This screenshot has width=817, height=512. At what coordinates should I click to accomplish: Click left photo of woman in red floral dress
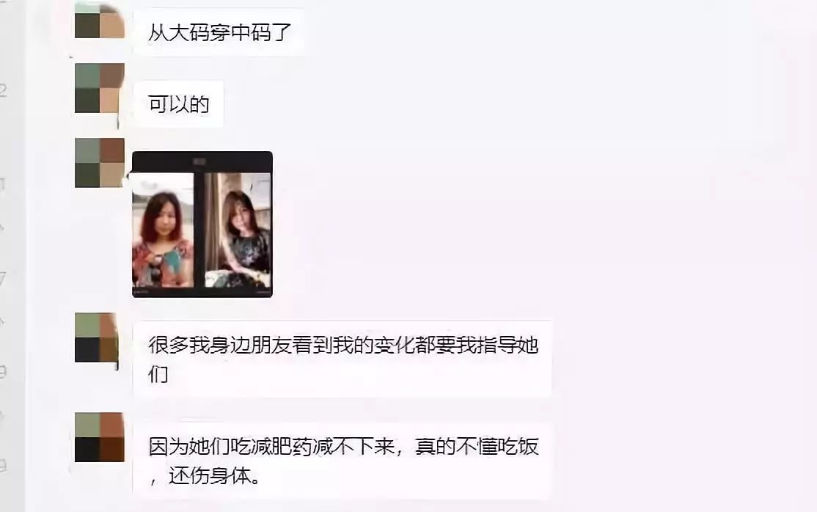tap(163, 230)
